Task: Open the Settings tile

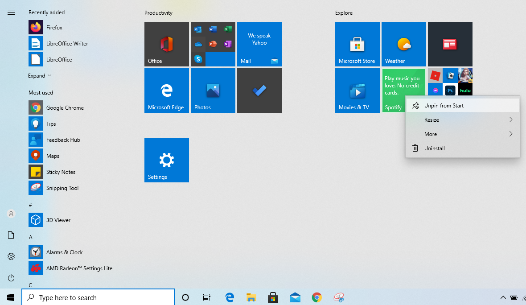Action: click(x=167, y=160)
